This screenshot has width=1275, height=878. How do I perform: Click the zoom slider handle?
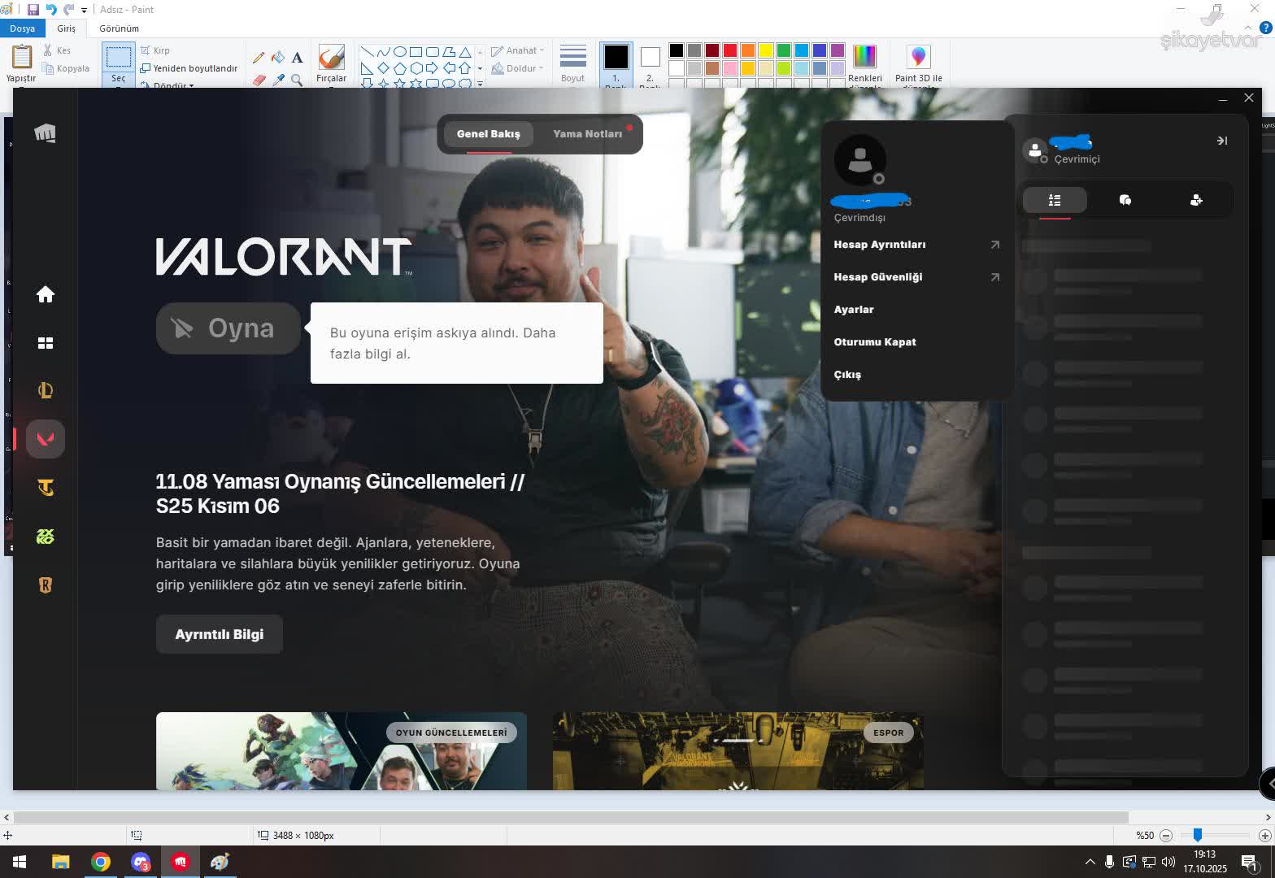click(x=1197, y=835)
